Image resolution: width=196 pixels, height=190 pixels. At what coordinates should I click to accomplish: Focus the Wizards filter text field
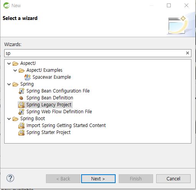coord(95,53)
